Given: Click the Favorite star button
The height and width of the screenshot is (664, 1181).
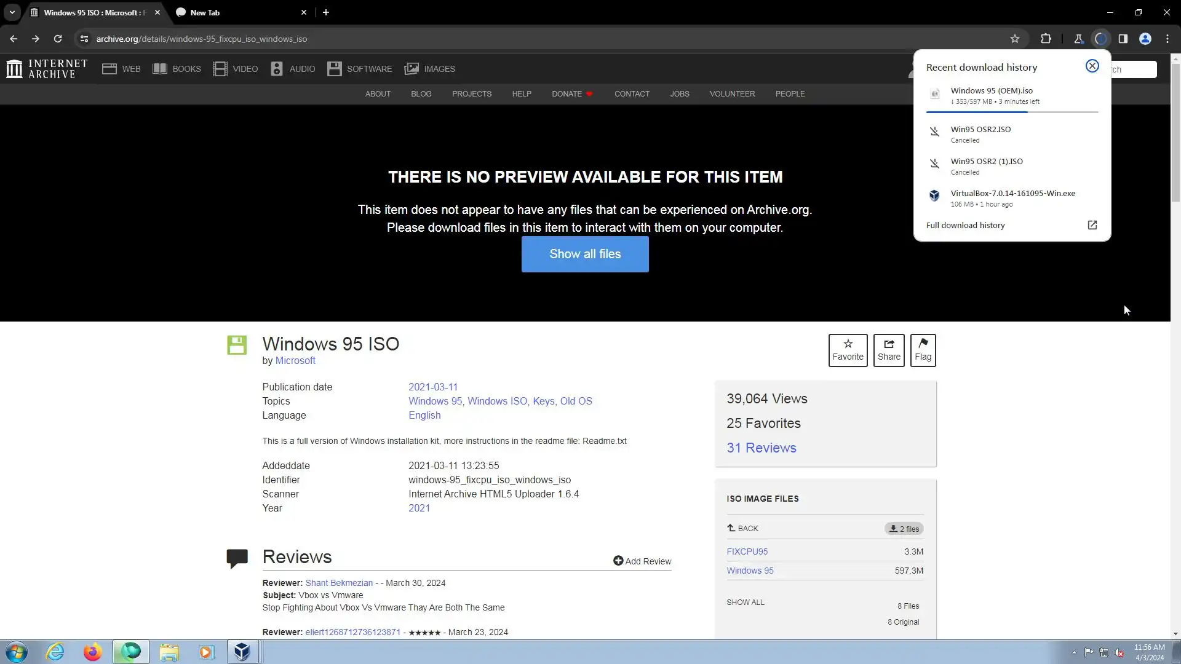Looking at the screenshot, I should pos(848,350).
